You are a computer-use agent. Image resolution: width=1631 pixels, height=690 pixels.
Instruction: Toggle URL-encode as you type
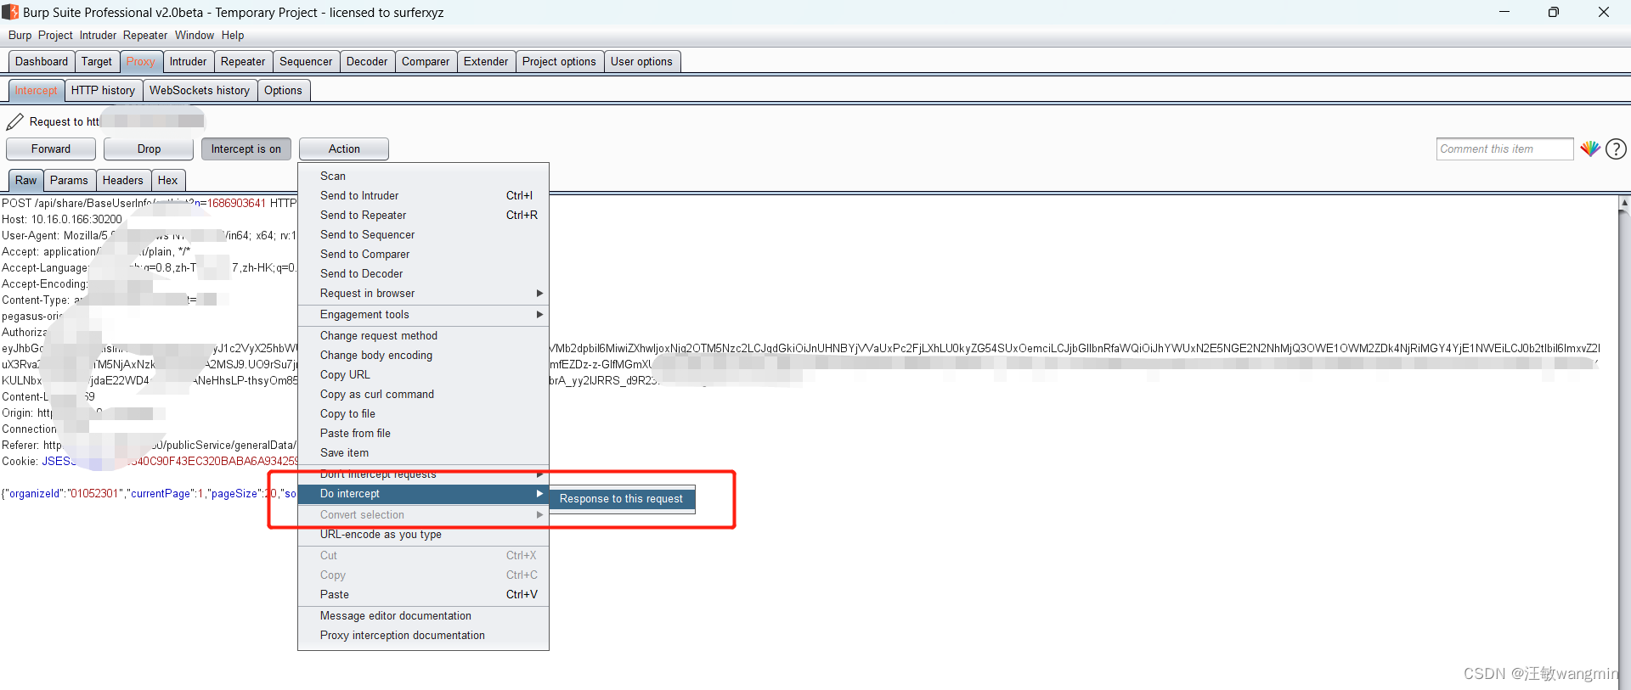tap(423, 534)
